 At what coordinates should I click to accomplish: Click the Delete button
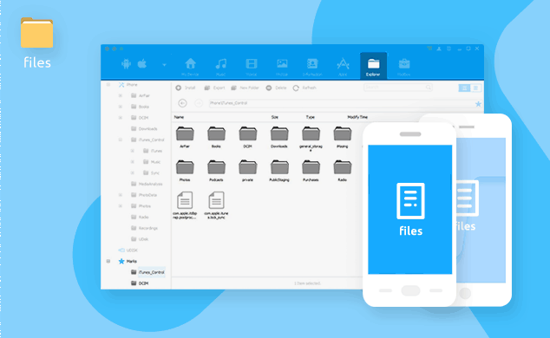click(276, 88)
